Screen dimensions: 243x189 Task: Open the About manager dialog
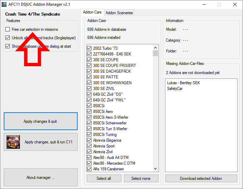click(40, 178)
